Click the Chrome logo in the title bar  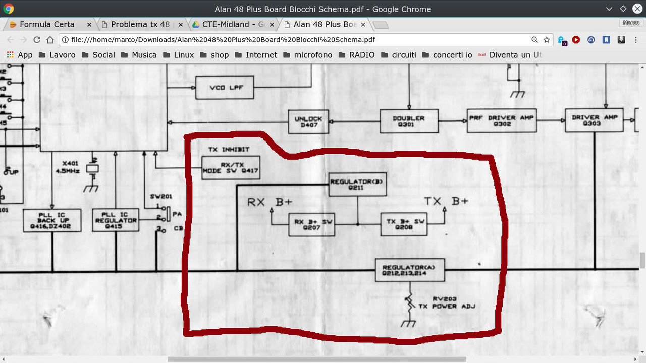point(9,9)
